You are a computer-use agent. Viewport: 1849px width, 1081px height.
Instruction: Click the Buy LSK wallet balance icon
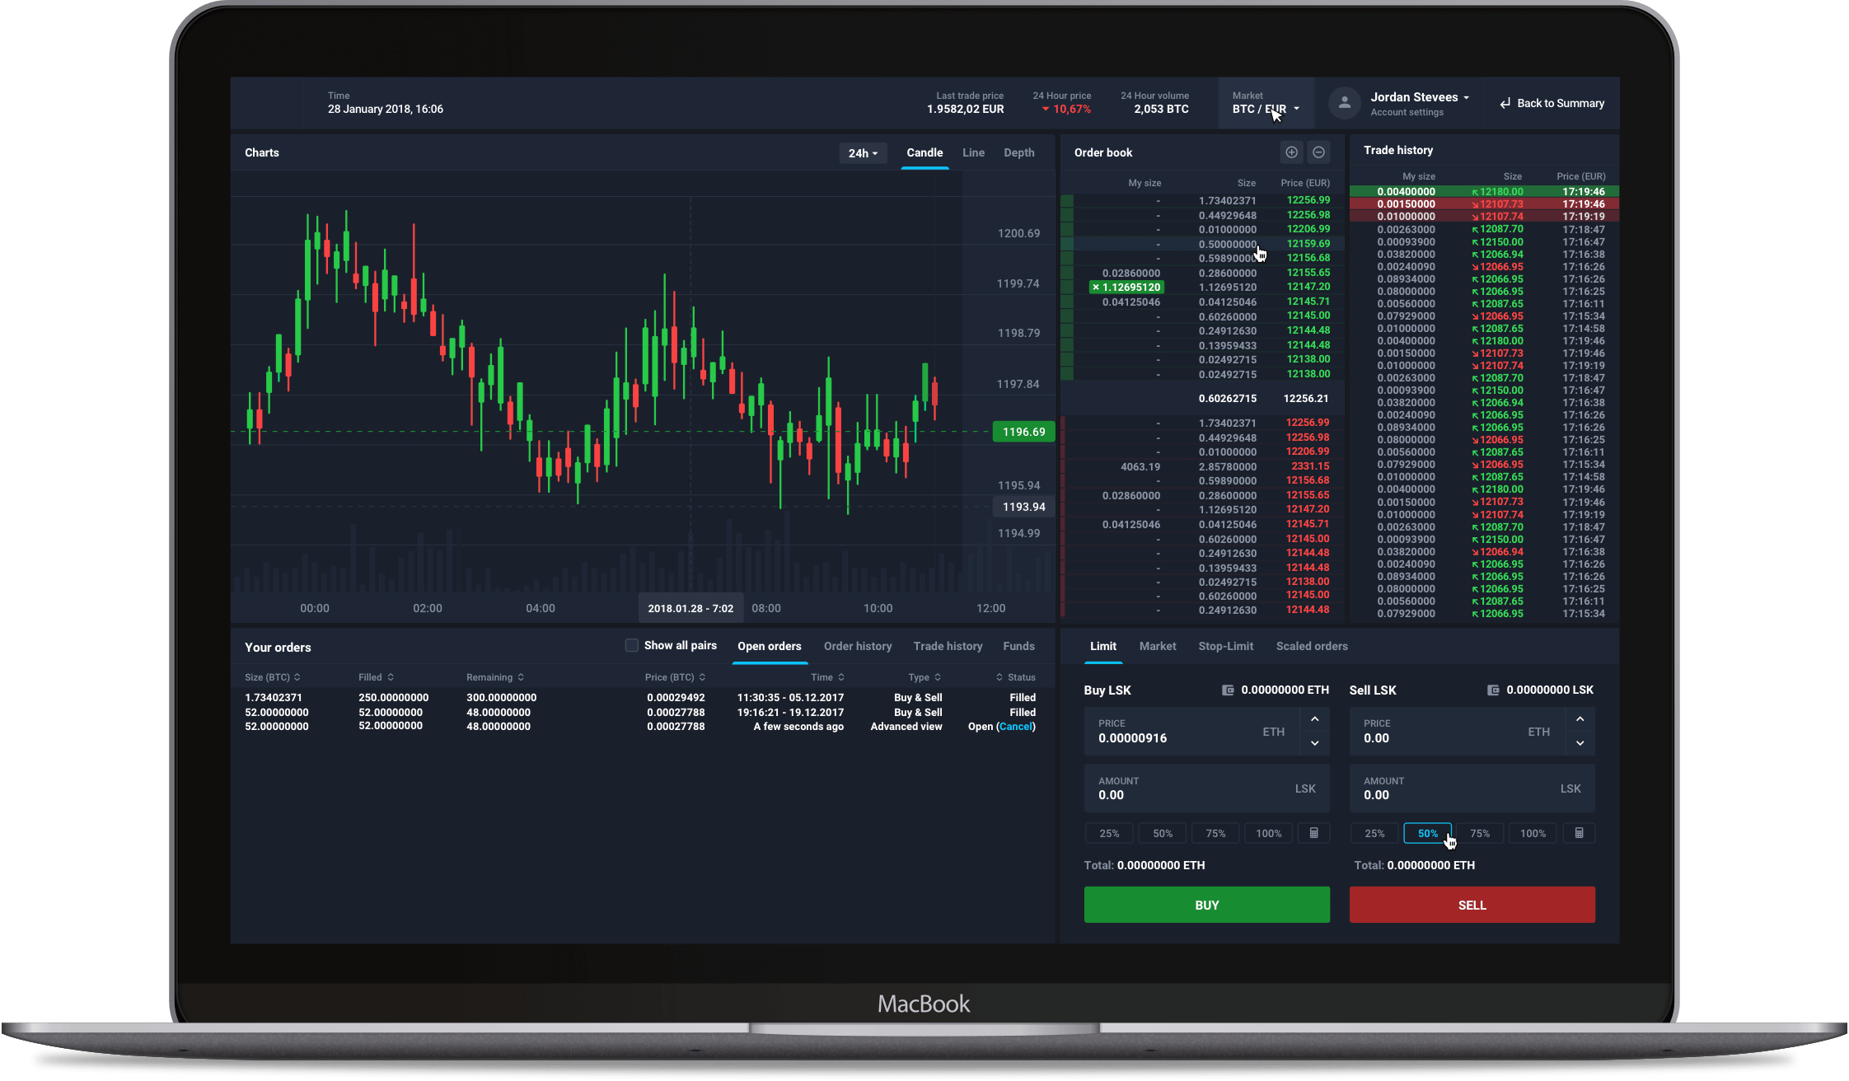click(1228, 690)
